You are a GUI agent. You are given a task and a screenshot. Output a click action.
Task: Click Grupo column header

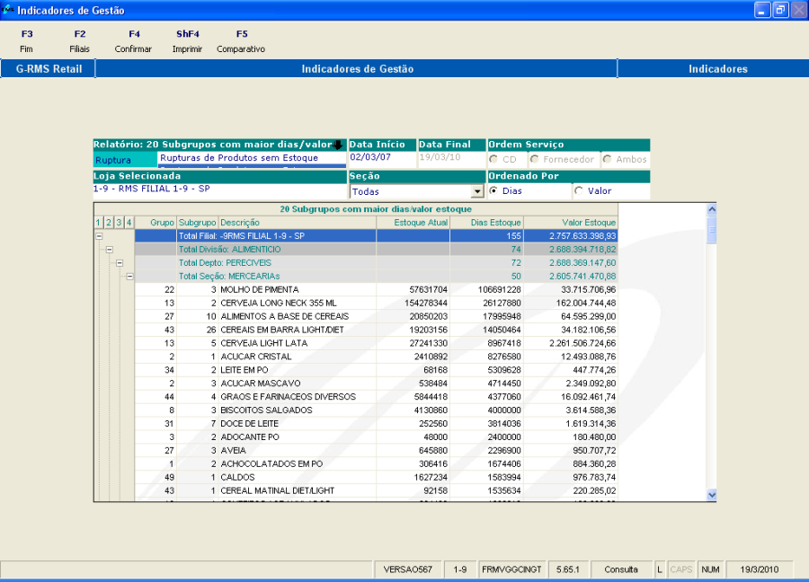156,223
